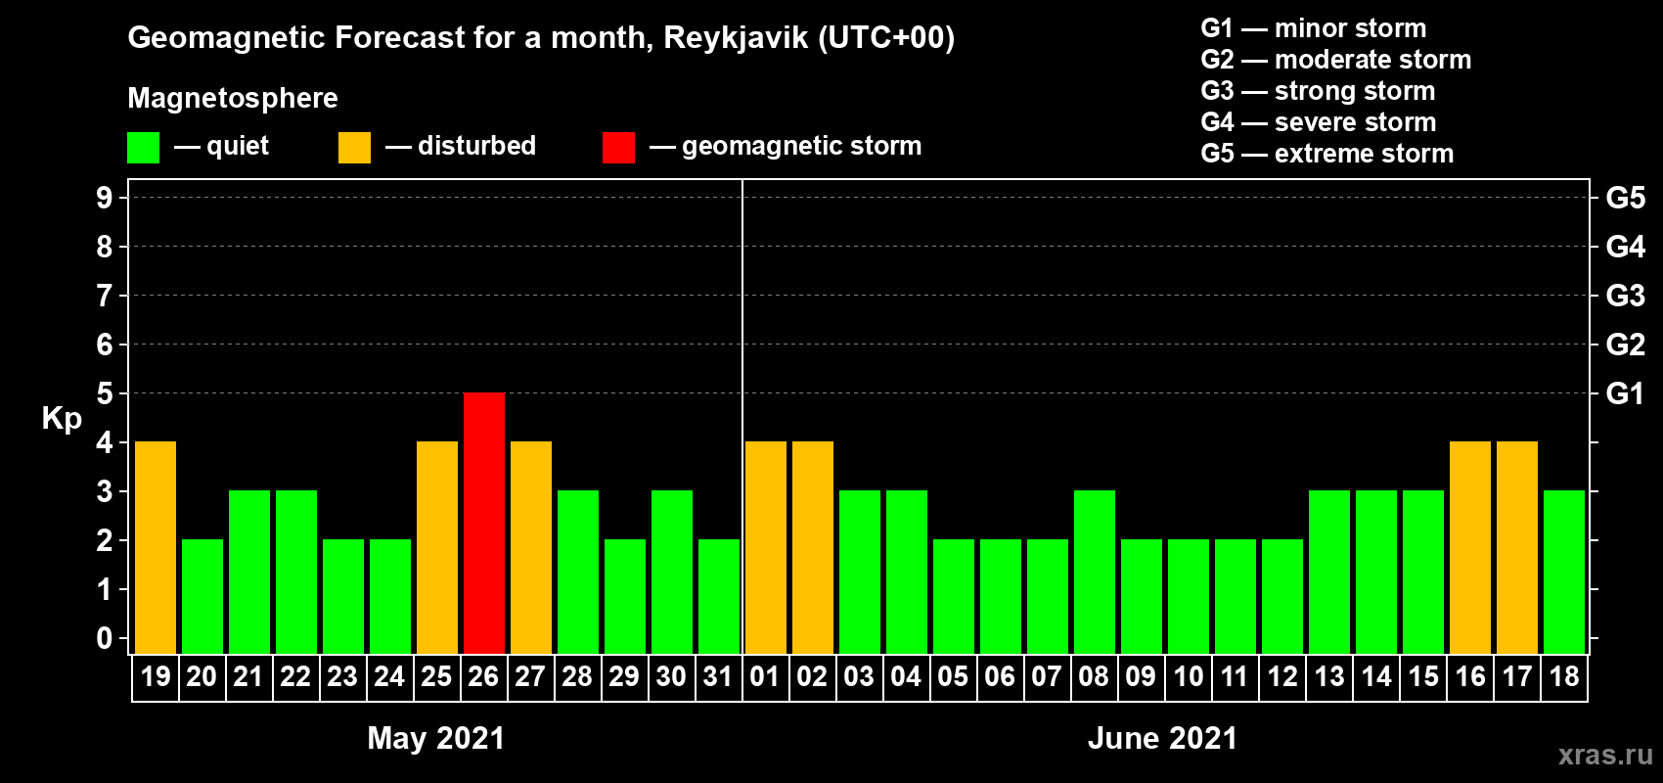Click the '0' value on the Kp axis

105,638
